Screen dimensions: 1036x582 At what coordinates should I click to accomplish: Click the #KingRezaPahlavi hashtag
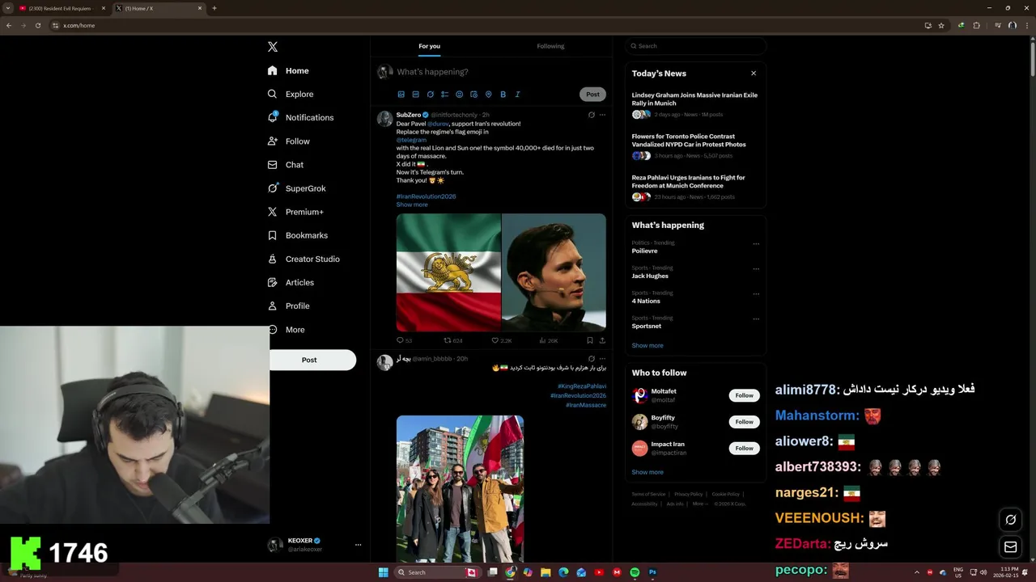[582, 386]
